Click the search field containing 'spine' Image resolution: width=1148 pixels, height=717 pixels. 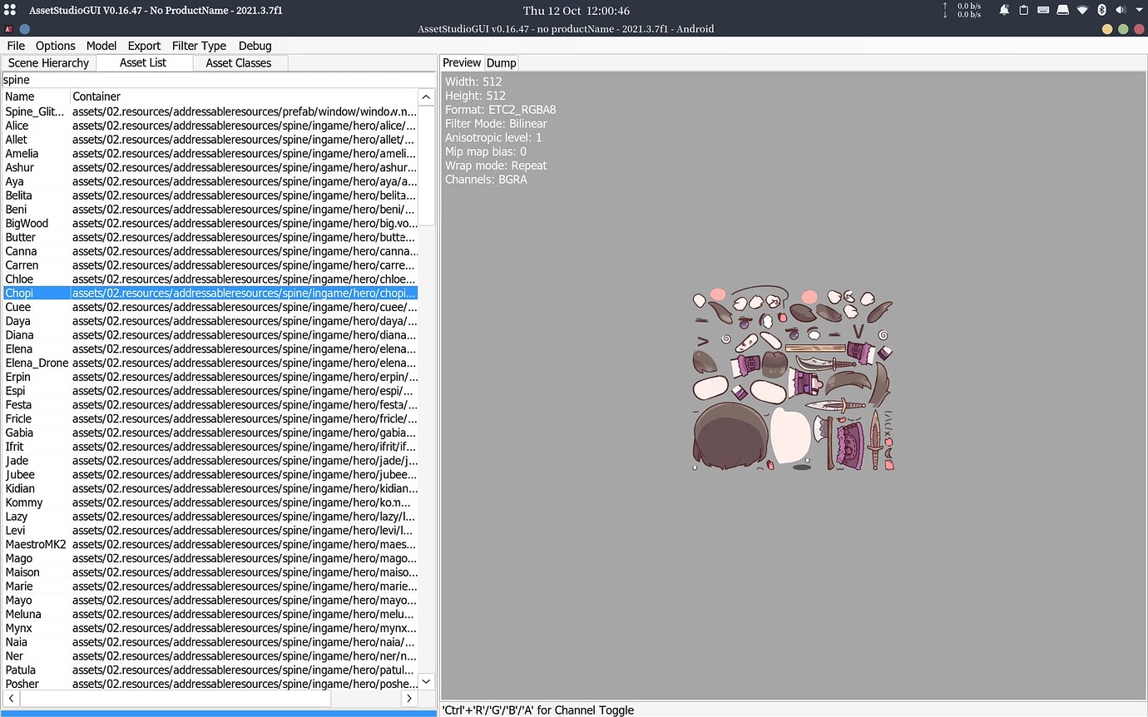pyautogui.click(x=83, y=79)
